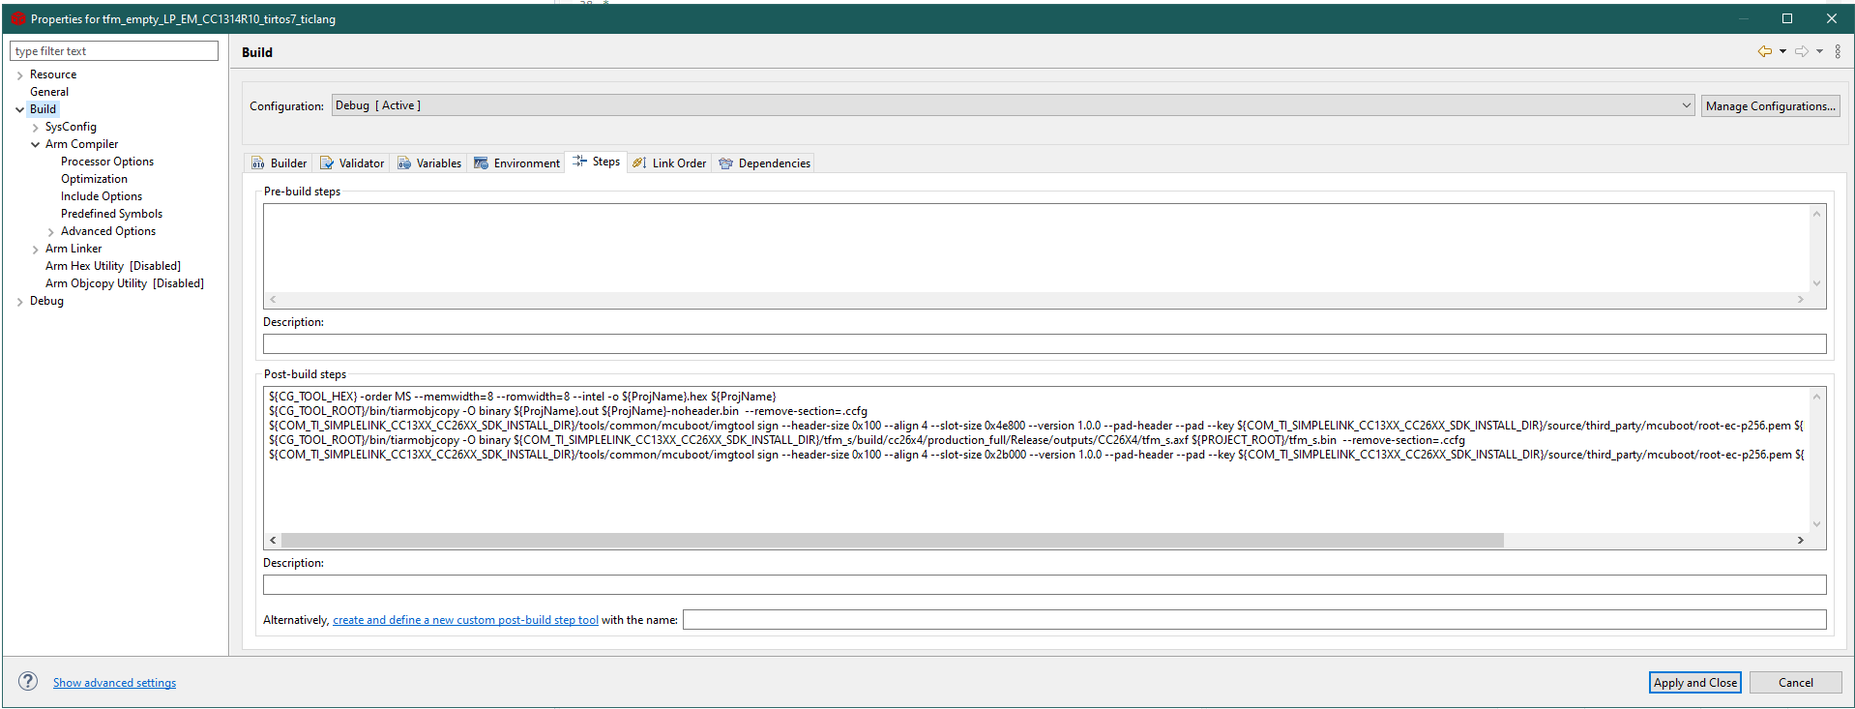Click the Builder tab icon

click(258, 163)
